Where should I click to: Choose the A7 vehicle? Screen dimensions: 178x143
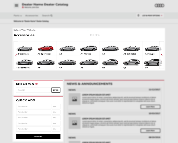[67, 62]
